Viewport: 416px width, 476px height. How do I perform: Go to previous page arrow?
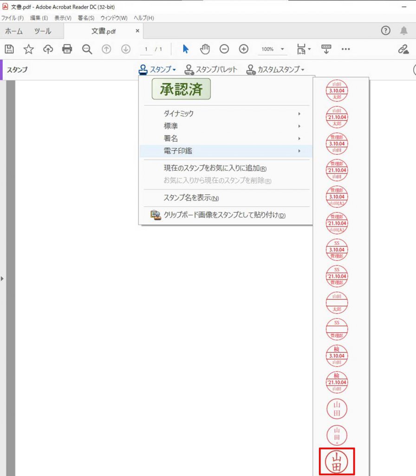106,49
